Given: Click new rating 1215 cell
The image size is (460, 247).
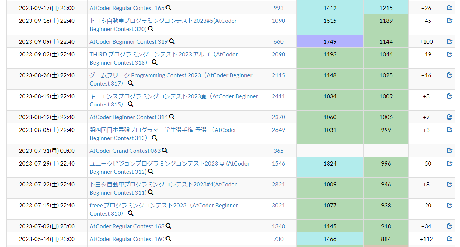Looking at the screenshot, I should (386, 8).
